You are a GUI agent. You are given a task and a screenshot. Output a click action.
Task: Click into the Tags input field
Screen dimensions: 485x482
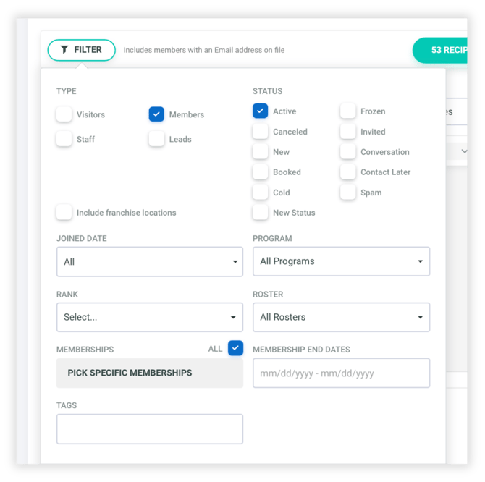(x=150, y=429)
